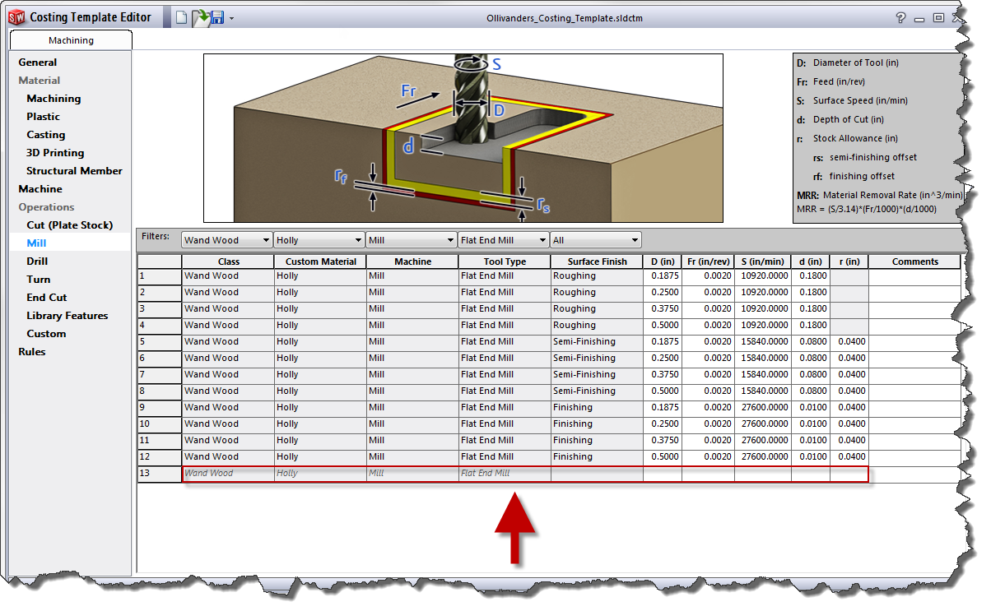This screenshot has height=611, width=991.
Task: Click Tool Type cell in row 8
Action: tap(505, 391)
